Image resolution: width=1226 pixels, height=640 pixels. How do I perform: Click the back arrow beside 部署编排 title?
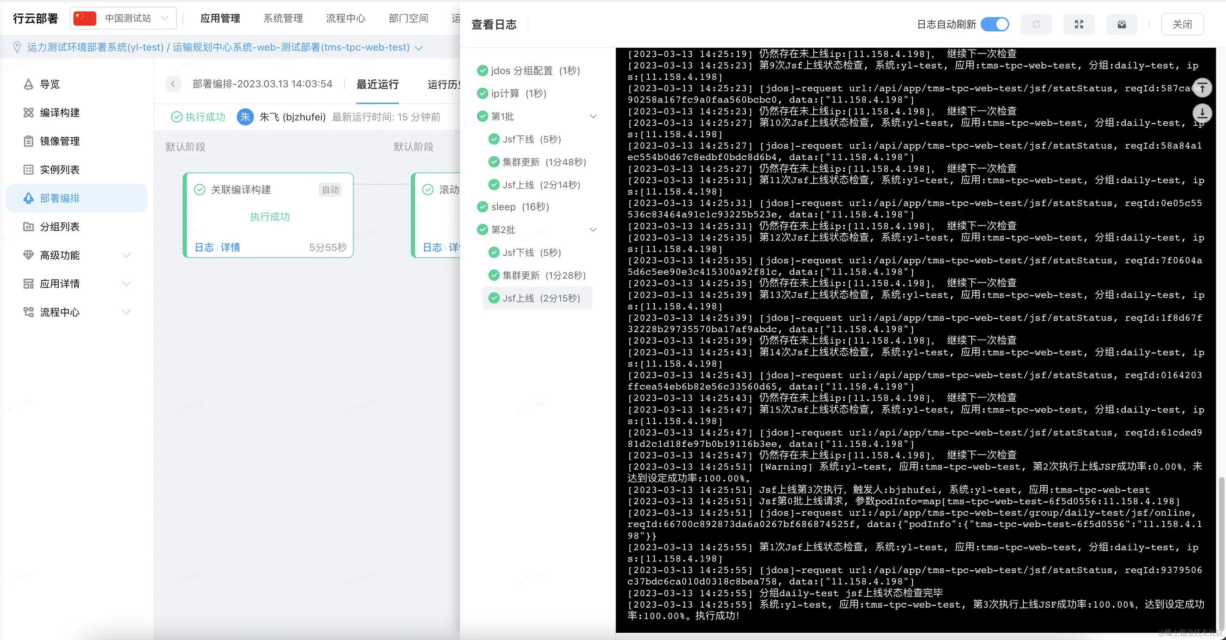(x=173, y=84)
